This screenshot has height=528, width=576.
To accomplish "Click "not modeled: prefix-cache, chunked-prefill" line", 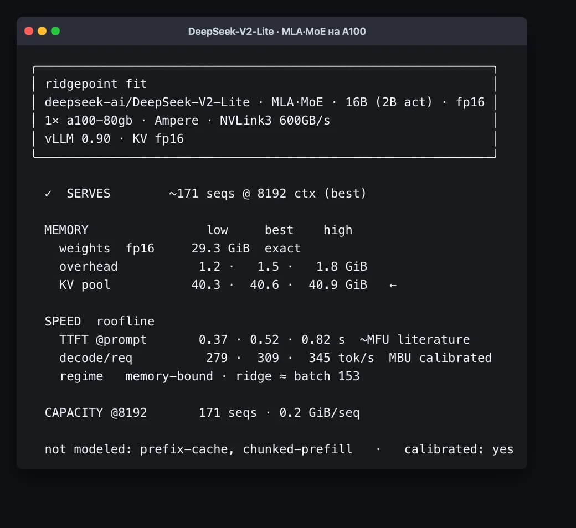I will 198,449.
